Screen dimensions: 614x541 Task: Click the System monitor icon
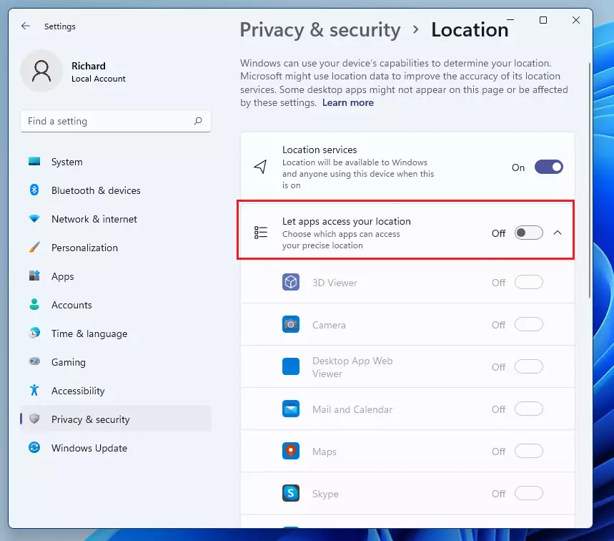tap(34, 162)
